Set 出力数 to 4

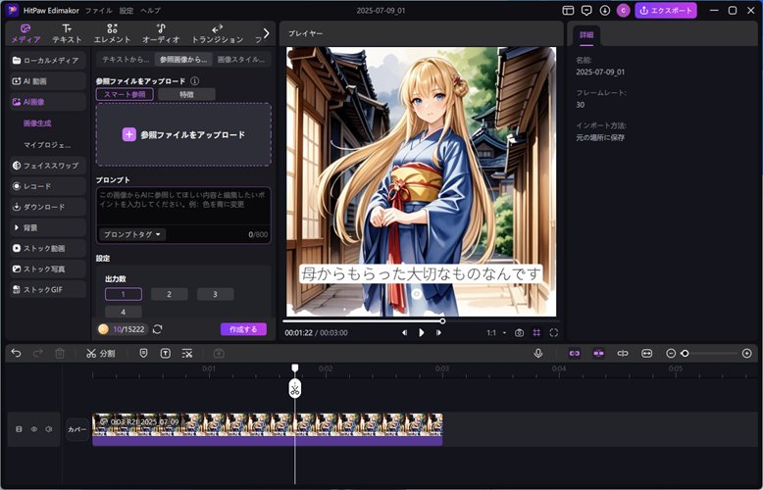pyautogui.click(x=124, y=312)
